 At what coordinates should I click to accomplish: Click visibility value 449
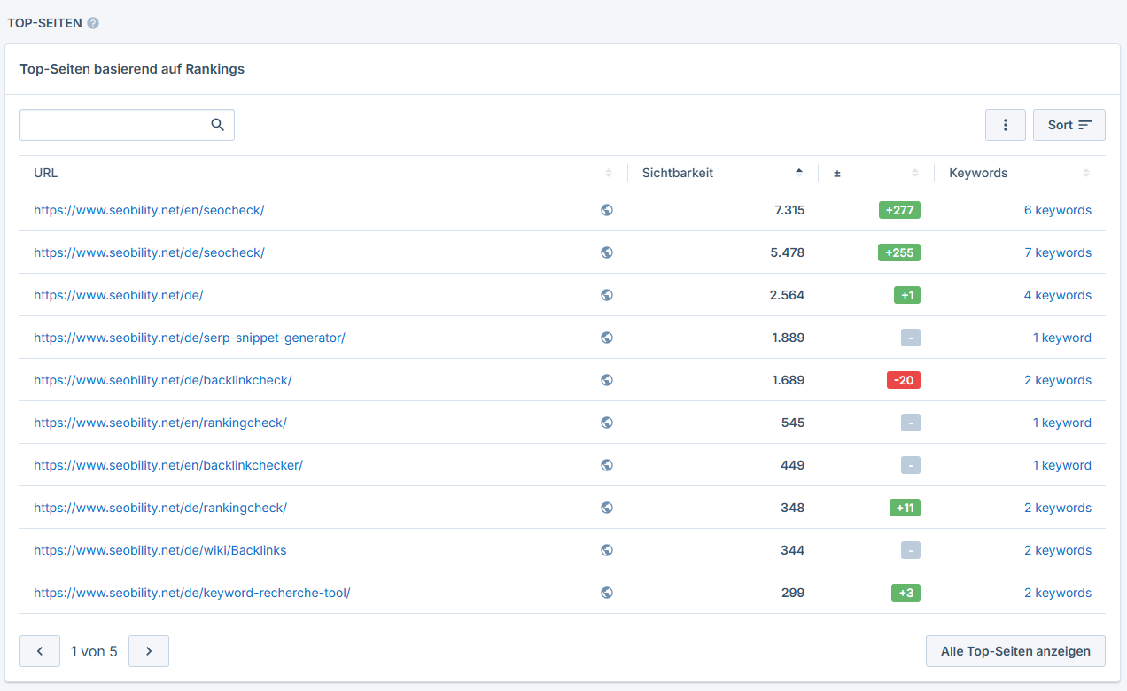pyautogui.click(x=793, y=465)
